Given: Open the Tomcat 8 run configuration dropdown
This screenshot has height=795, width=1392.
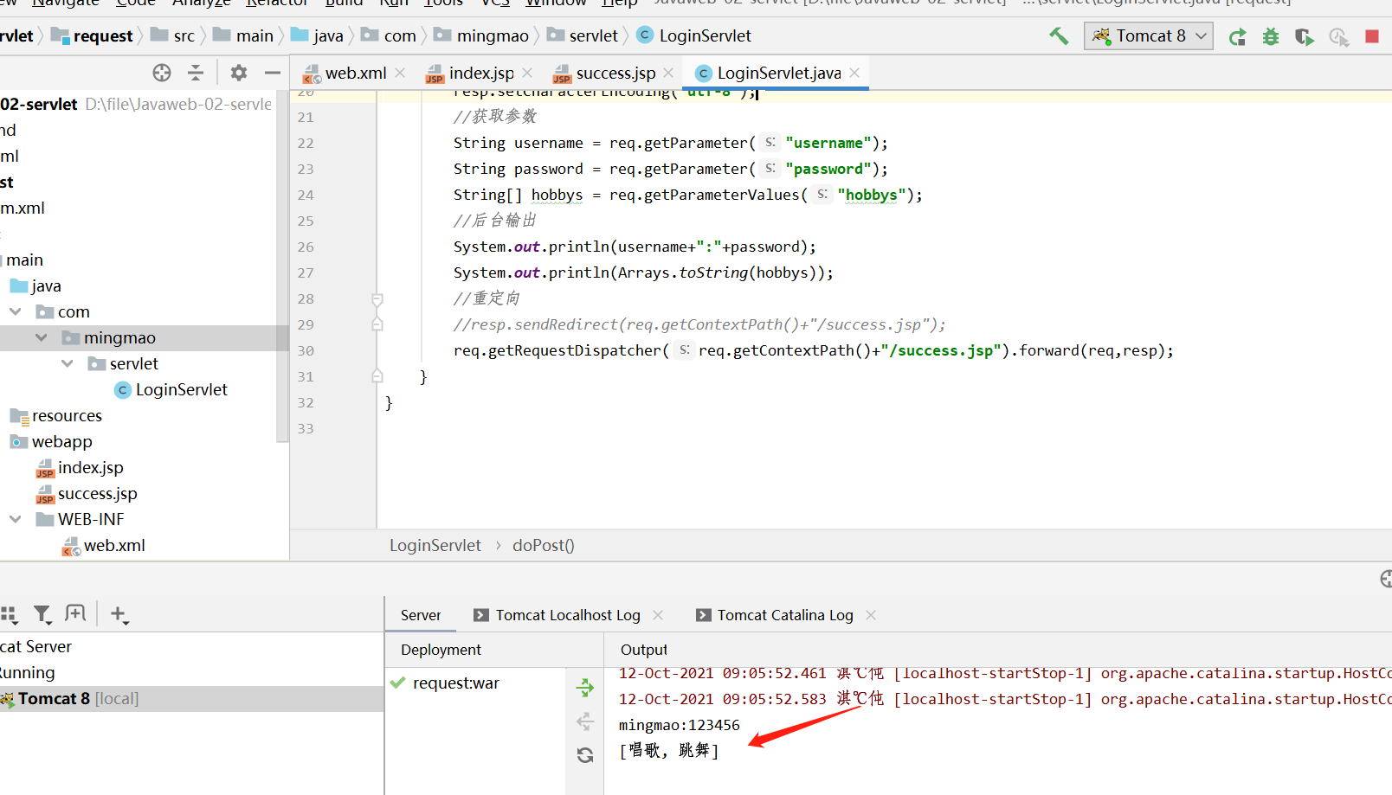Looking at the screenshot, I should coord(1149,36).
